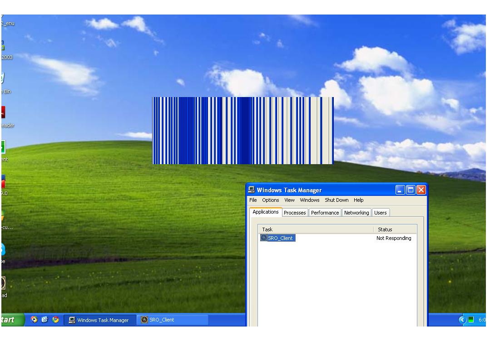This screenshot has height=351, width=495.
Task: Switch to the Performance tab
Action: 325,213
